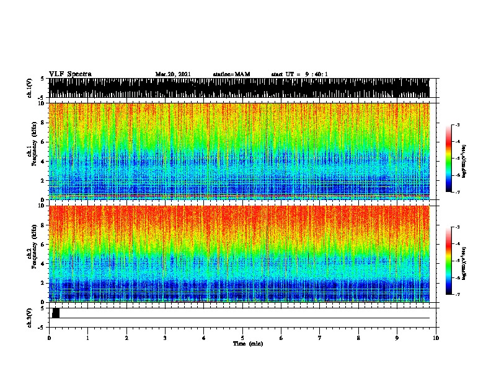The image size is (491, 379).
Task: Select the "start UT = 9:40:1" text
Action: tap(299, 74)
